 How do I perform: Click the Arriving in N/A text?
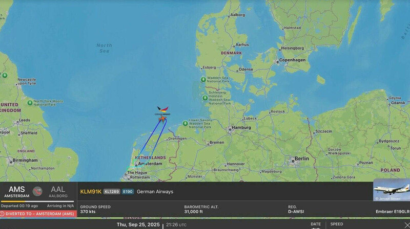click(60, 206)
